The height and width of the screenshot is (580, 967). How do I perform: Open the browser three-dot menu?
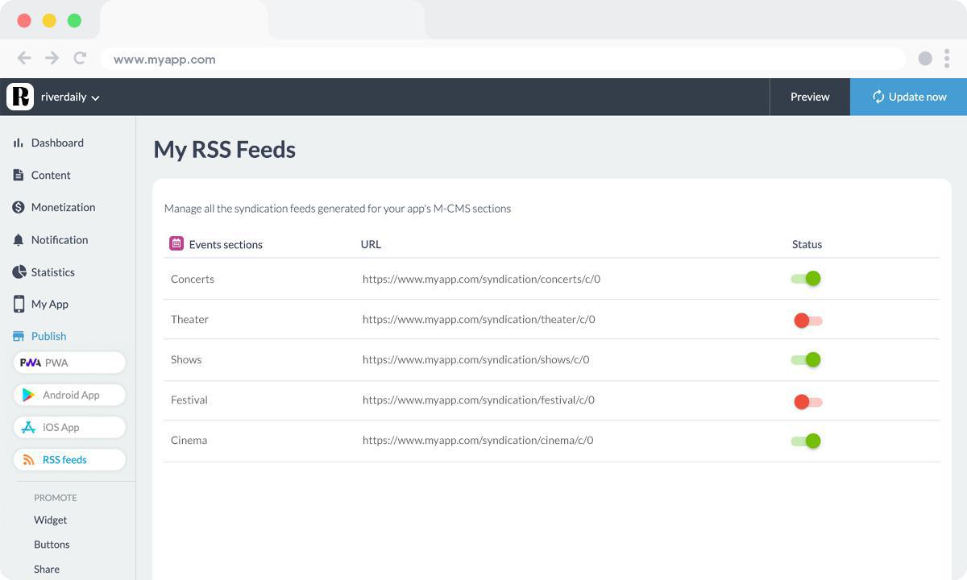[947, 58]
